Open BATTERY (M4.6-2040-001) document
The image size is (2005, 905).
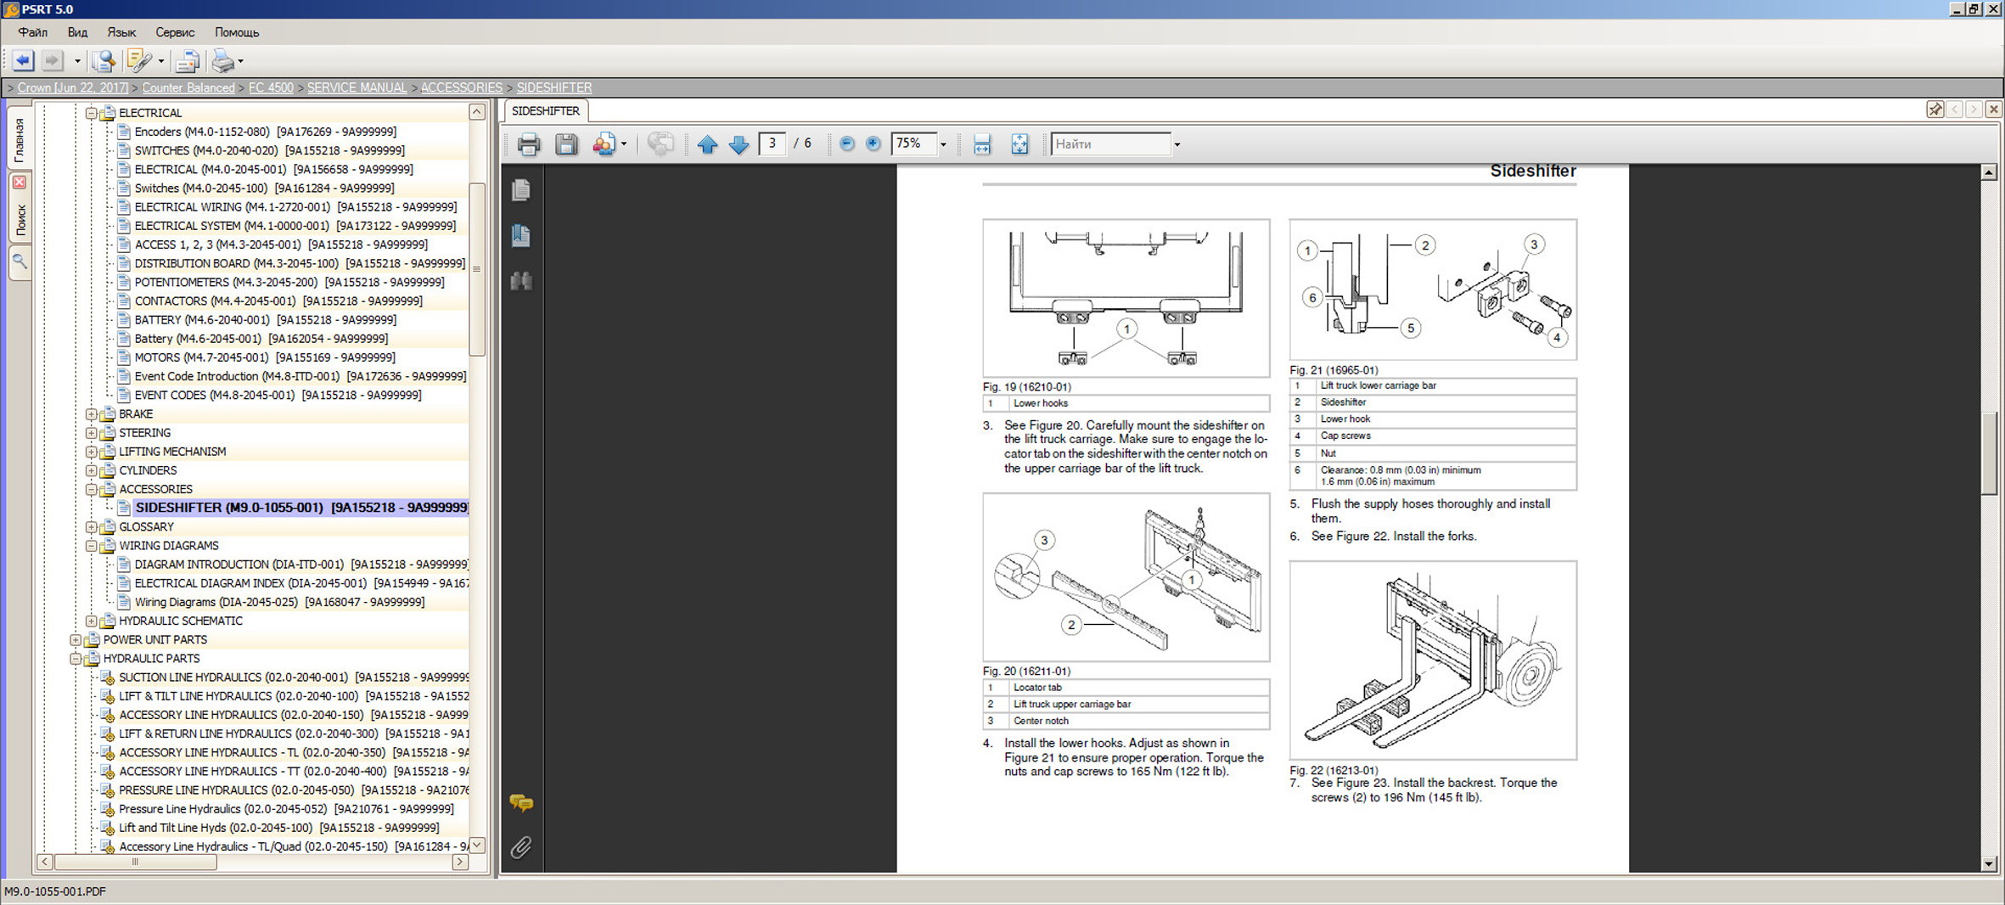point(202,320)
